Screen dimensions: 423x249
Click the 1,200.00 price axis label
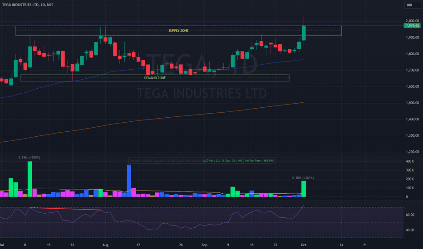click(412, 152)
